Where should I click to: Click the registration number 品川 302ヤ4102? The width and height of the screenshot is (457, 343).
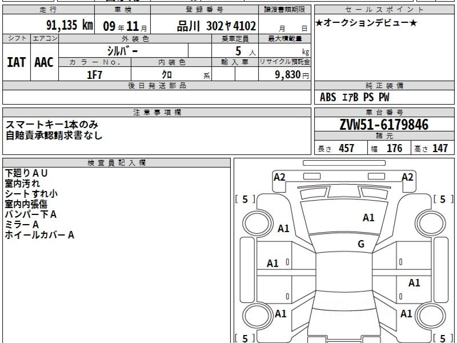point(216,26)
